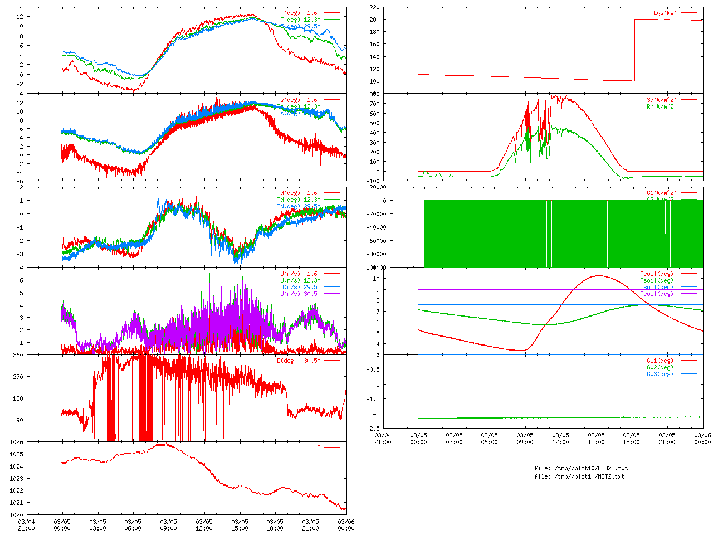Screen dimensions: 713x535
Task: Click the 'D(deg) 30.5m' wind direction legend
Action: pyautogui.click(x=299, y=361)
